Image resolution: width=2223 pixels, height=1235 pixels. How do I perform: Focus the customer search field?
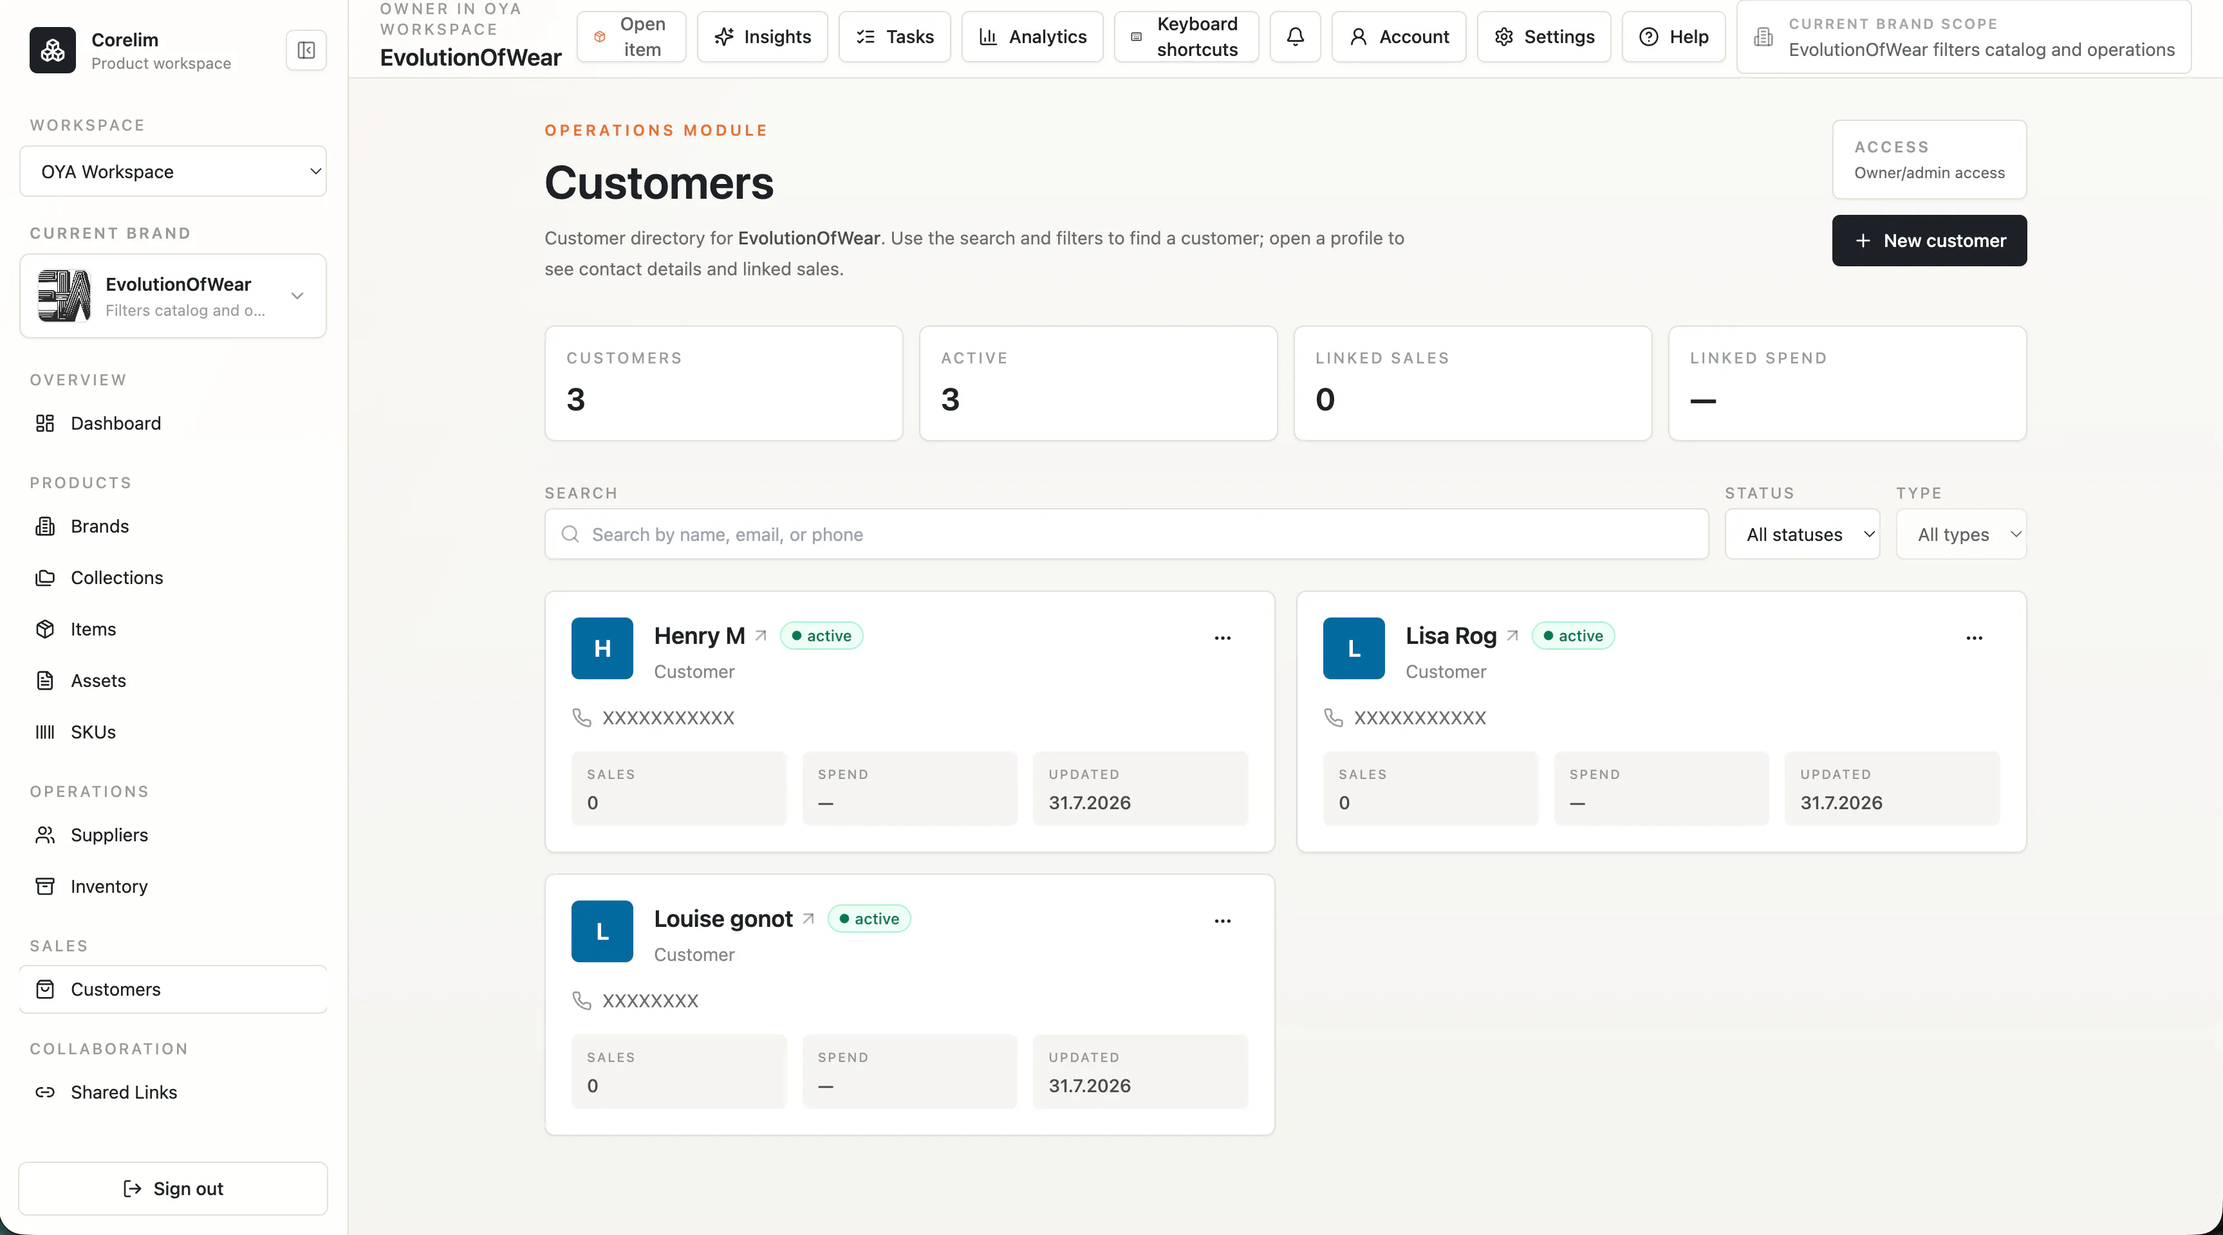click(x=1126, y=535)
